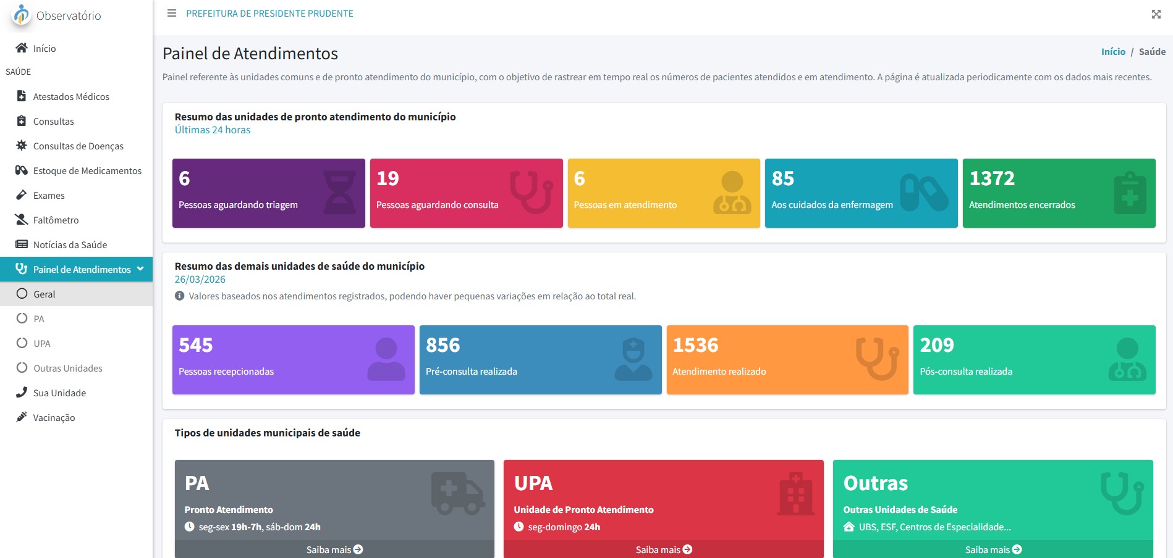Open Consultas de Doenças menu item

click(78, 146)
